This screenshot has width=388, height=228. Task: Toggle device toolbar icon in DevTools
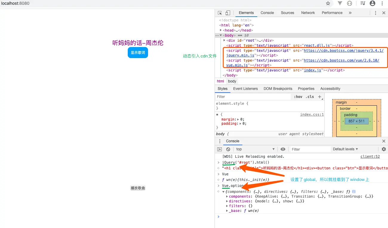pos(228,13)
